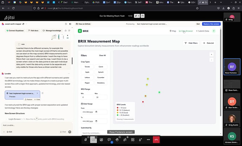The width and height of the screenshot is (242, 146).
Task: Click the red measurement dot on map
Action: (143, 102)
